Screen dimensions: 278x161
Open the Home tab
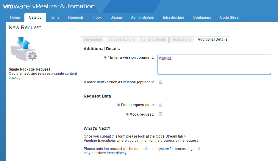15,17
